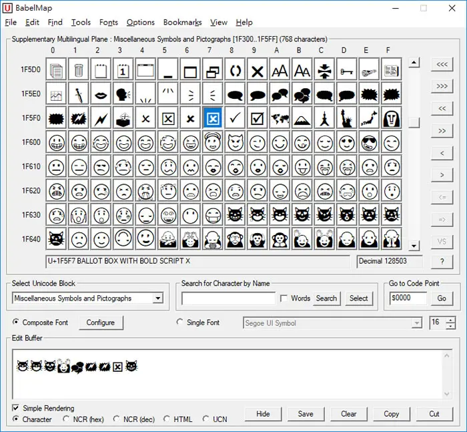This screenshot has width=467, height=432.
Task: Select the Single Font radio button
Action: 179,322
